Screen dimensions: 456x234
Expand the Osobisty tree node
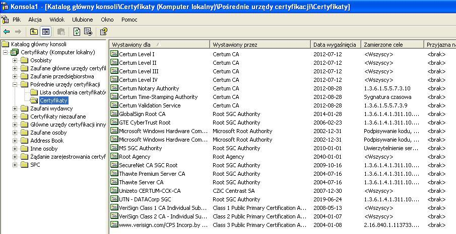coord(15,60)
